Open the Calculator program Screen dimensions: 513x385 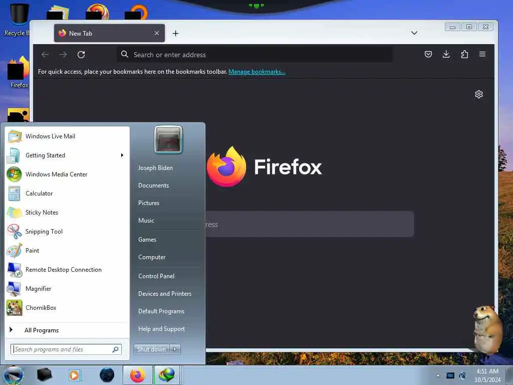(x=67, y=193)
